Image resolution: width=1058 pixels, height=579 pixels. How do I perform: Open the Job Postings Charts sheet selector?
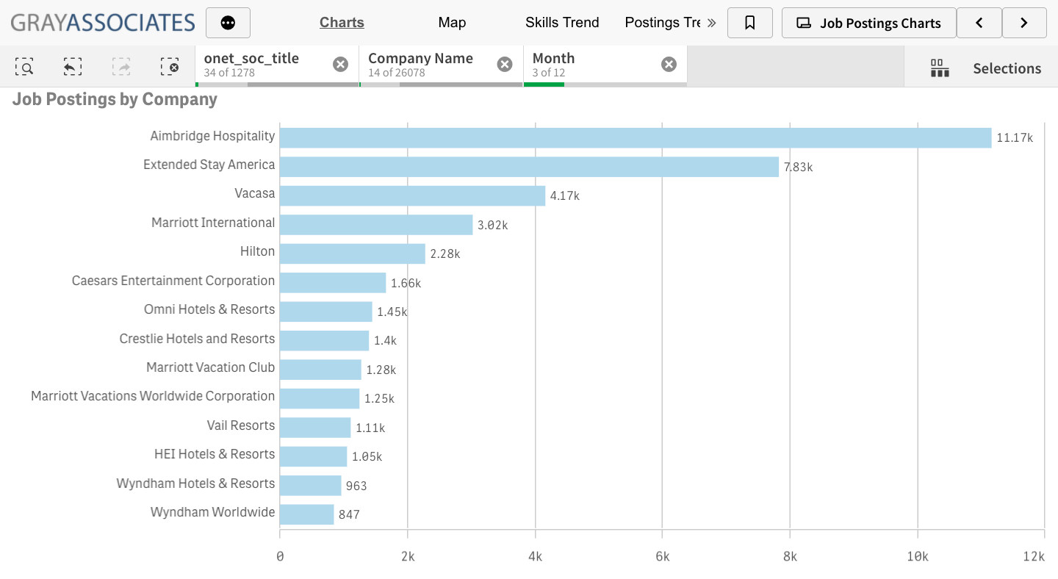(x=869, y=23)
